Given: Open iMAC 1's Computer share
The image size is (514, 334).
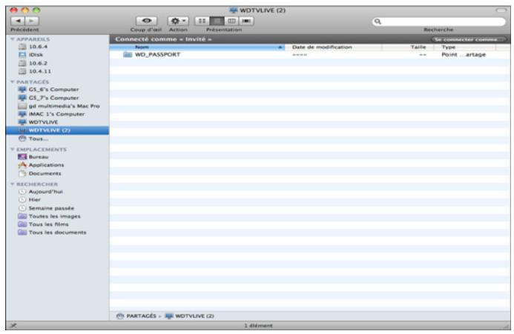Looking at the screenshot, I should 51,114.
